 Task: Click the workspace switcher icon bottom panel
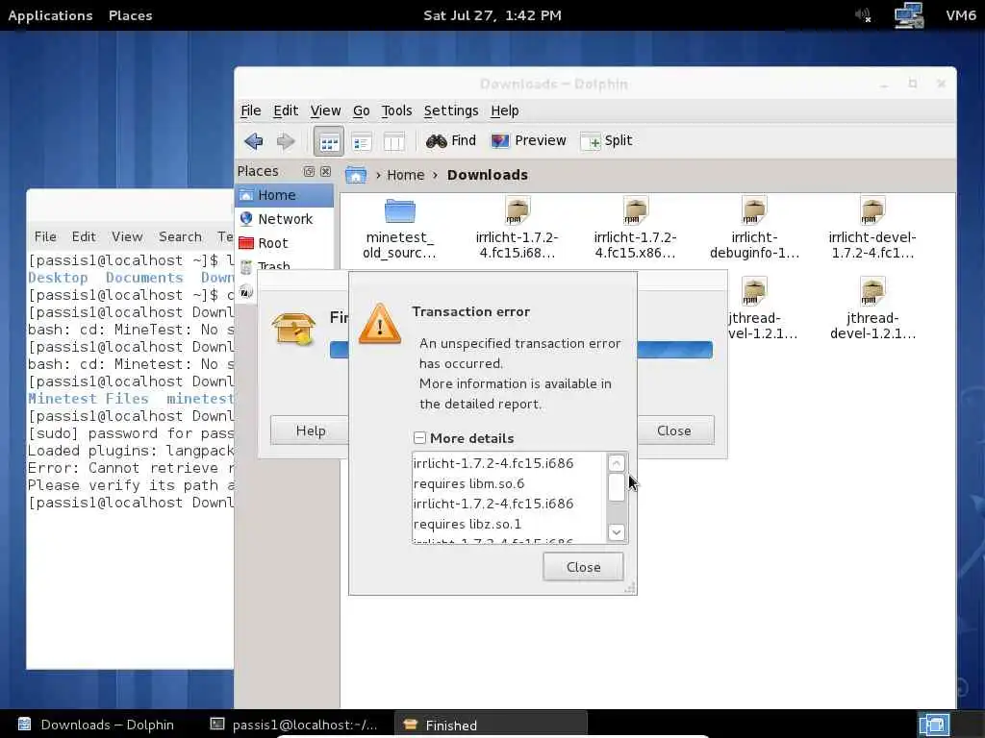[934, 725]
